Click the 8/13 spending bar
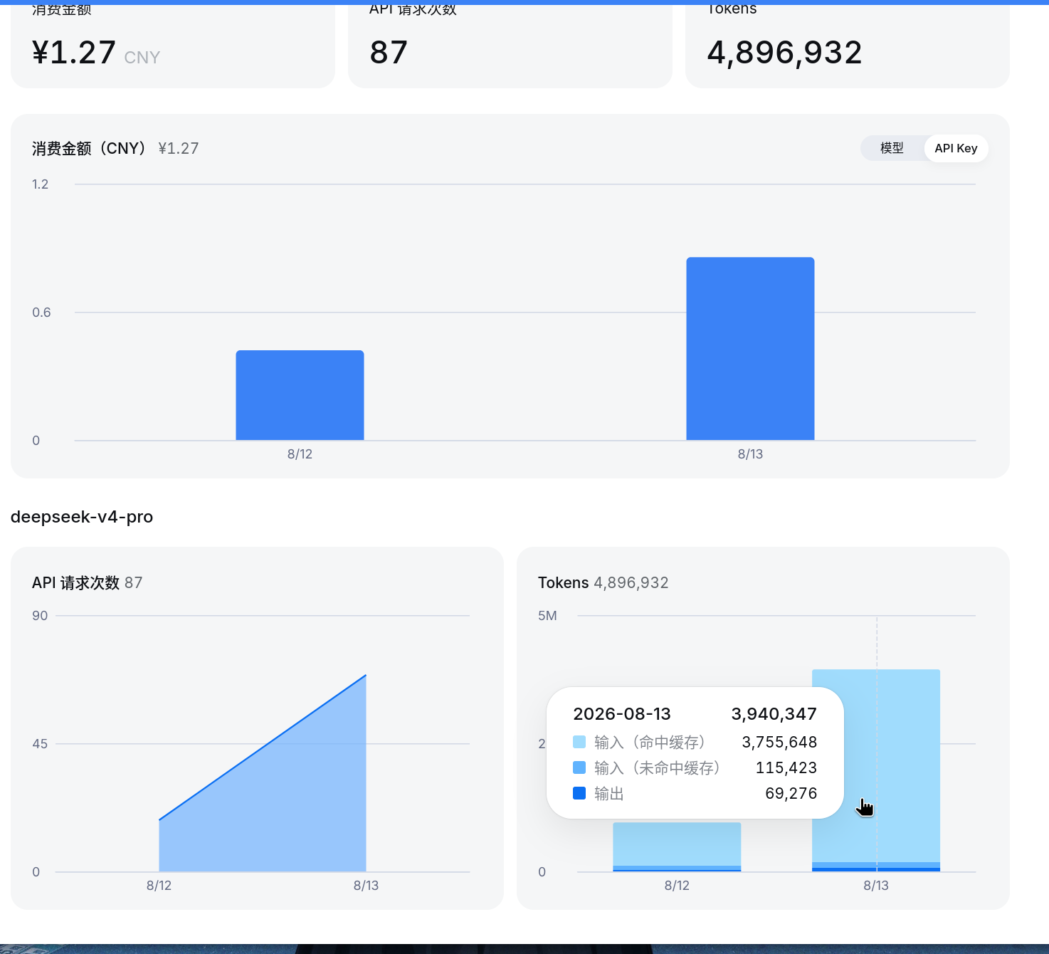The image size is (1049, 954). coord(750,349)
